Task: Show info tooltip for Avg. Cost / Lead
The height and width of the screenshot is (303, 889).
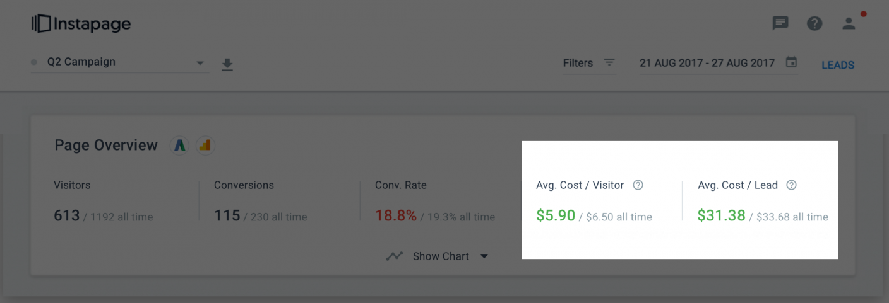Action: pos(791,185)
